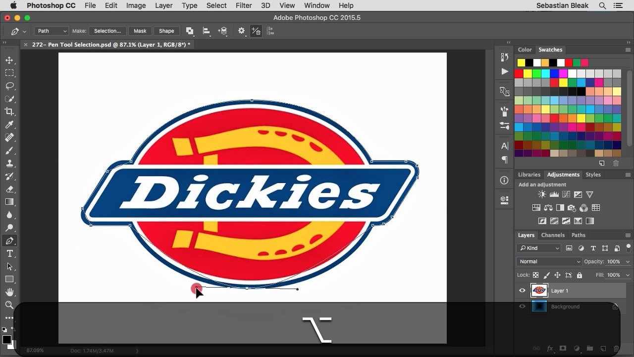Click the Brightness/Contrast adjustment icon
634x357 pixels.
(x=542, y=195)
